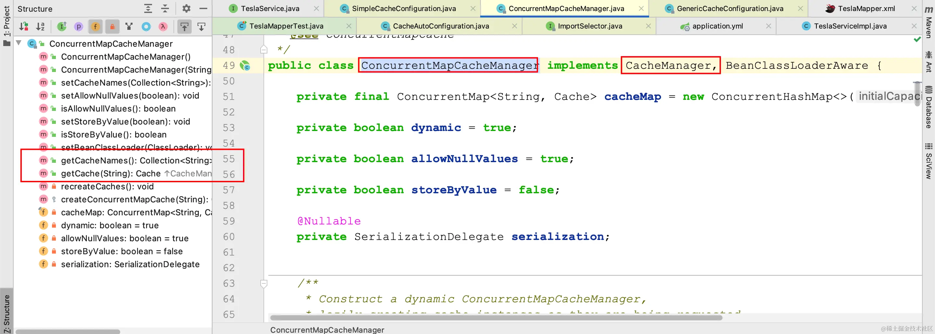This screenshot has width=935, height=334.
Task: Select 'dynamic: boolean = true' field
Action: [x=109, y=225]
